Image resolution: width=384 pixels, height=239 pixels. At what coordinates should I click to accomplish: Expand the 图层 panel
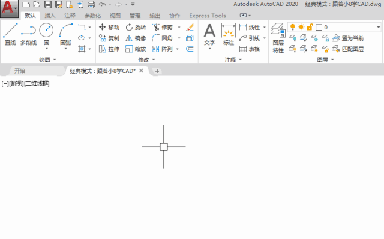point(325,60)
